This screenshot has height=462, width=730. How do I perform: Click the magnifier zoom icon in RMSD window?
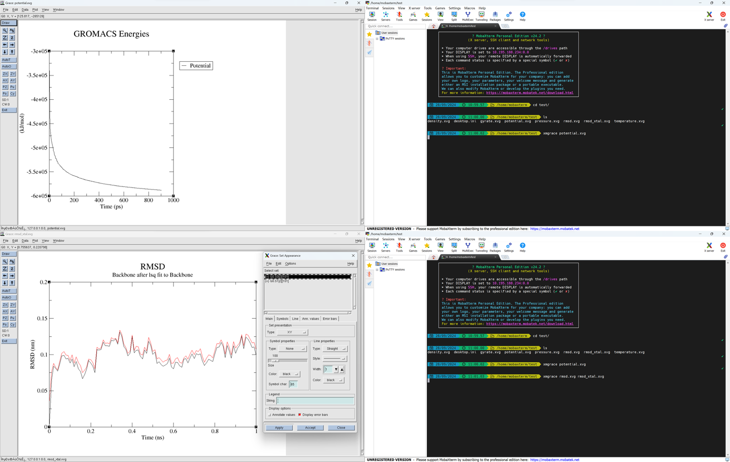point(5,262)
